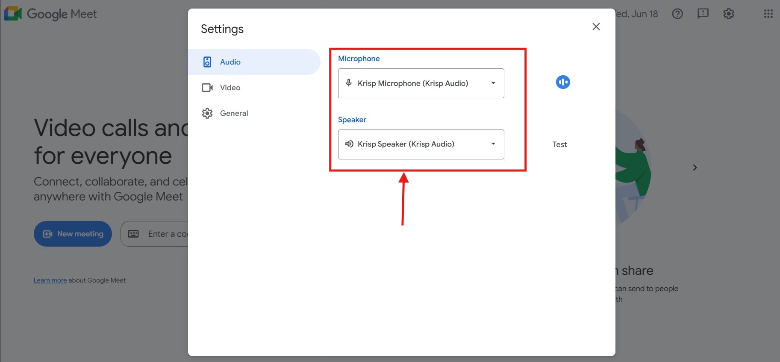The image size is (780, 362).
Task: Click the Google Meet title text
Action: 62,14
